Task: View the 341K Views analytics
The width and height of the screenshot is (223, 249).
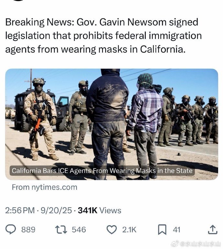Action: click(100, 211)
